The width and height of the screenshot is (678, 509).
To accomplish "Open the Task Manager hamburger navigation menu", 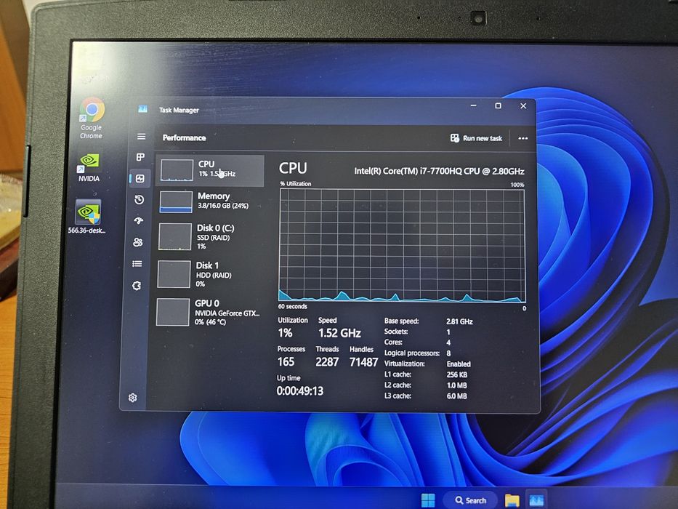I will coord(142,137).
